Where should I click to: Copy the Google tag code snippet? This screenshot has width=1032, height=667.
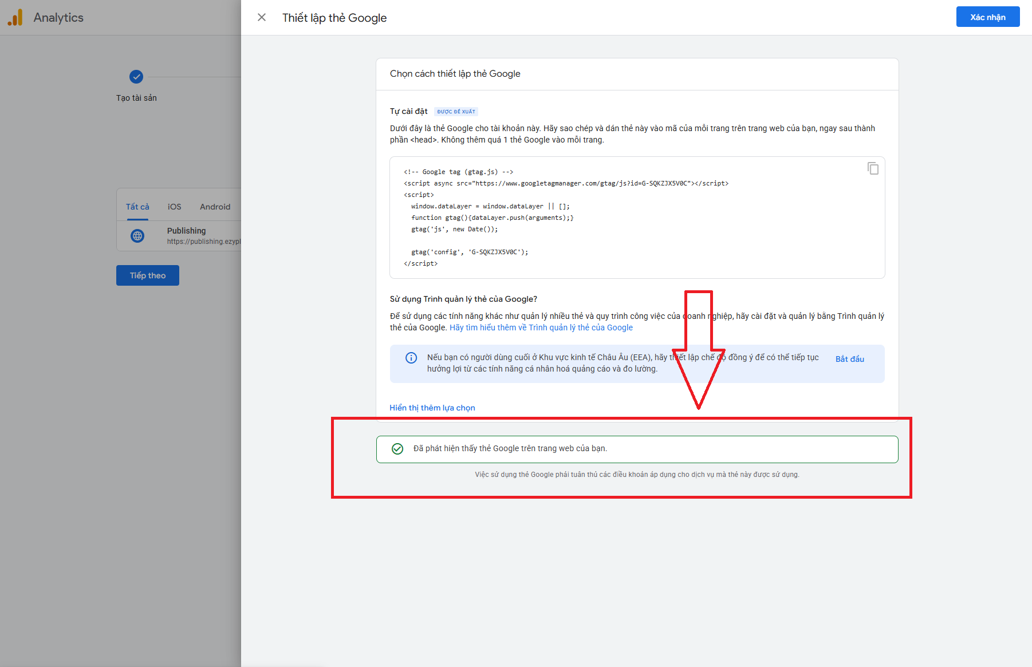coord(873,168)
